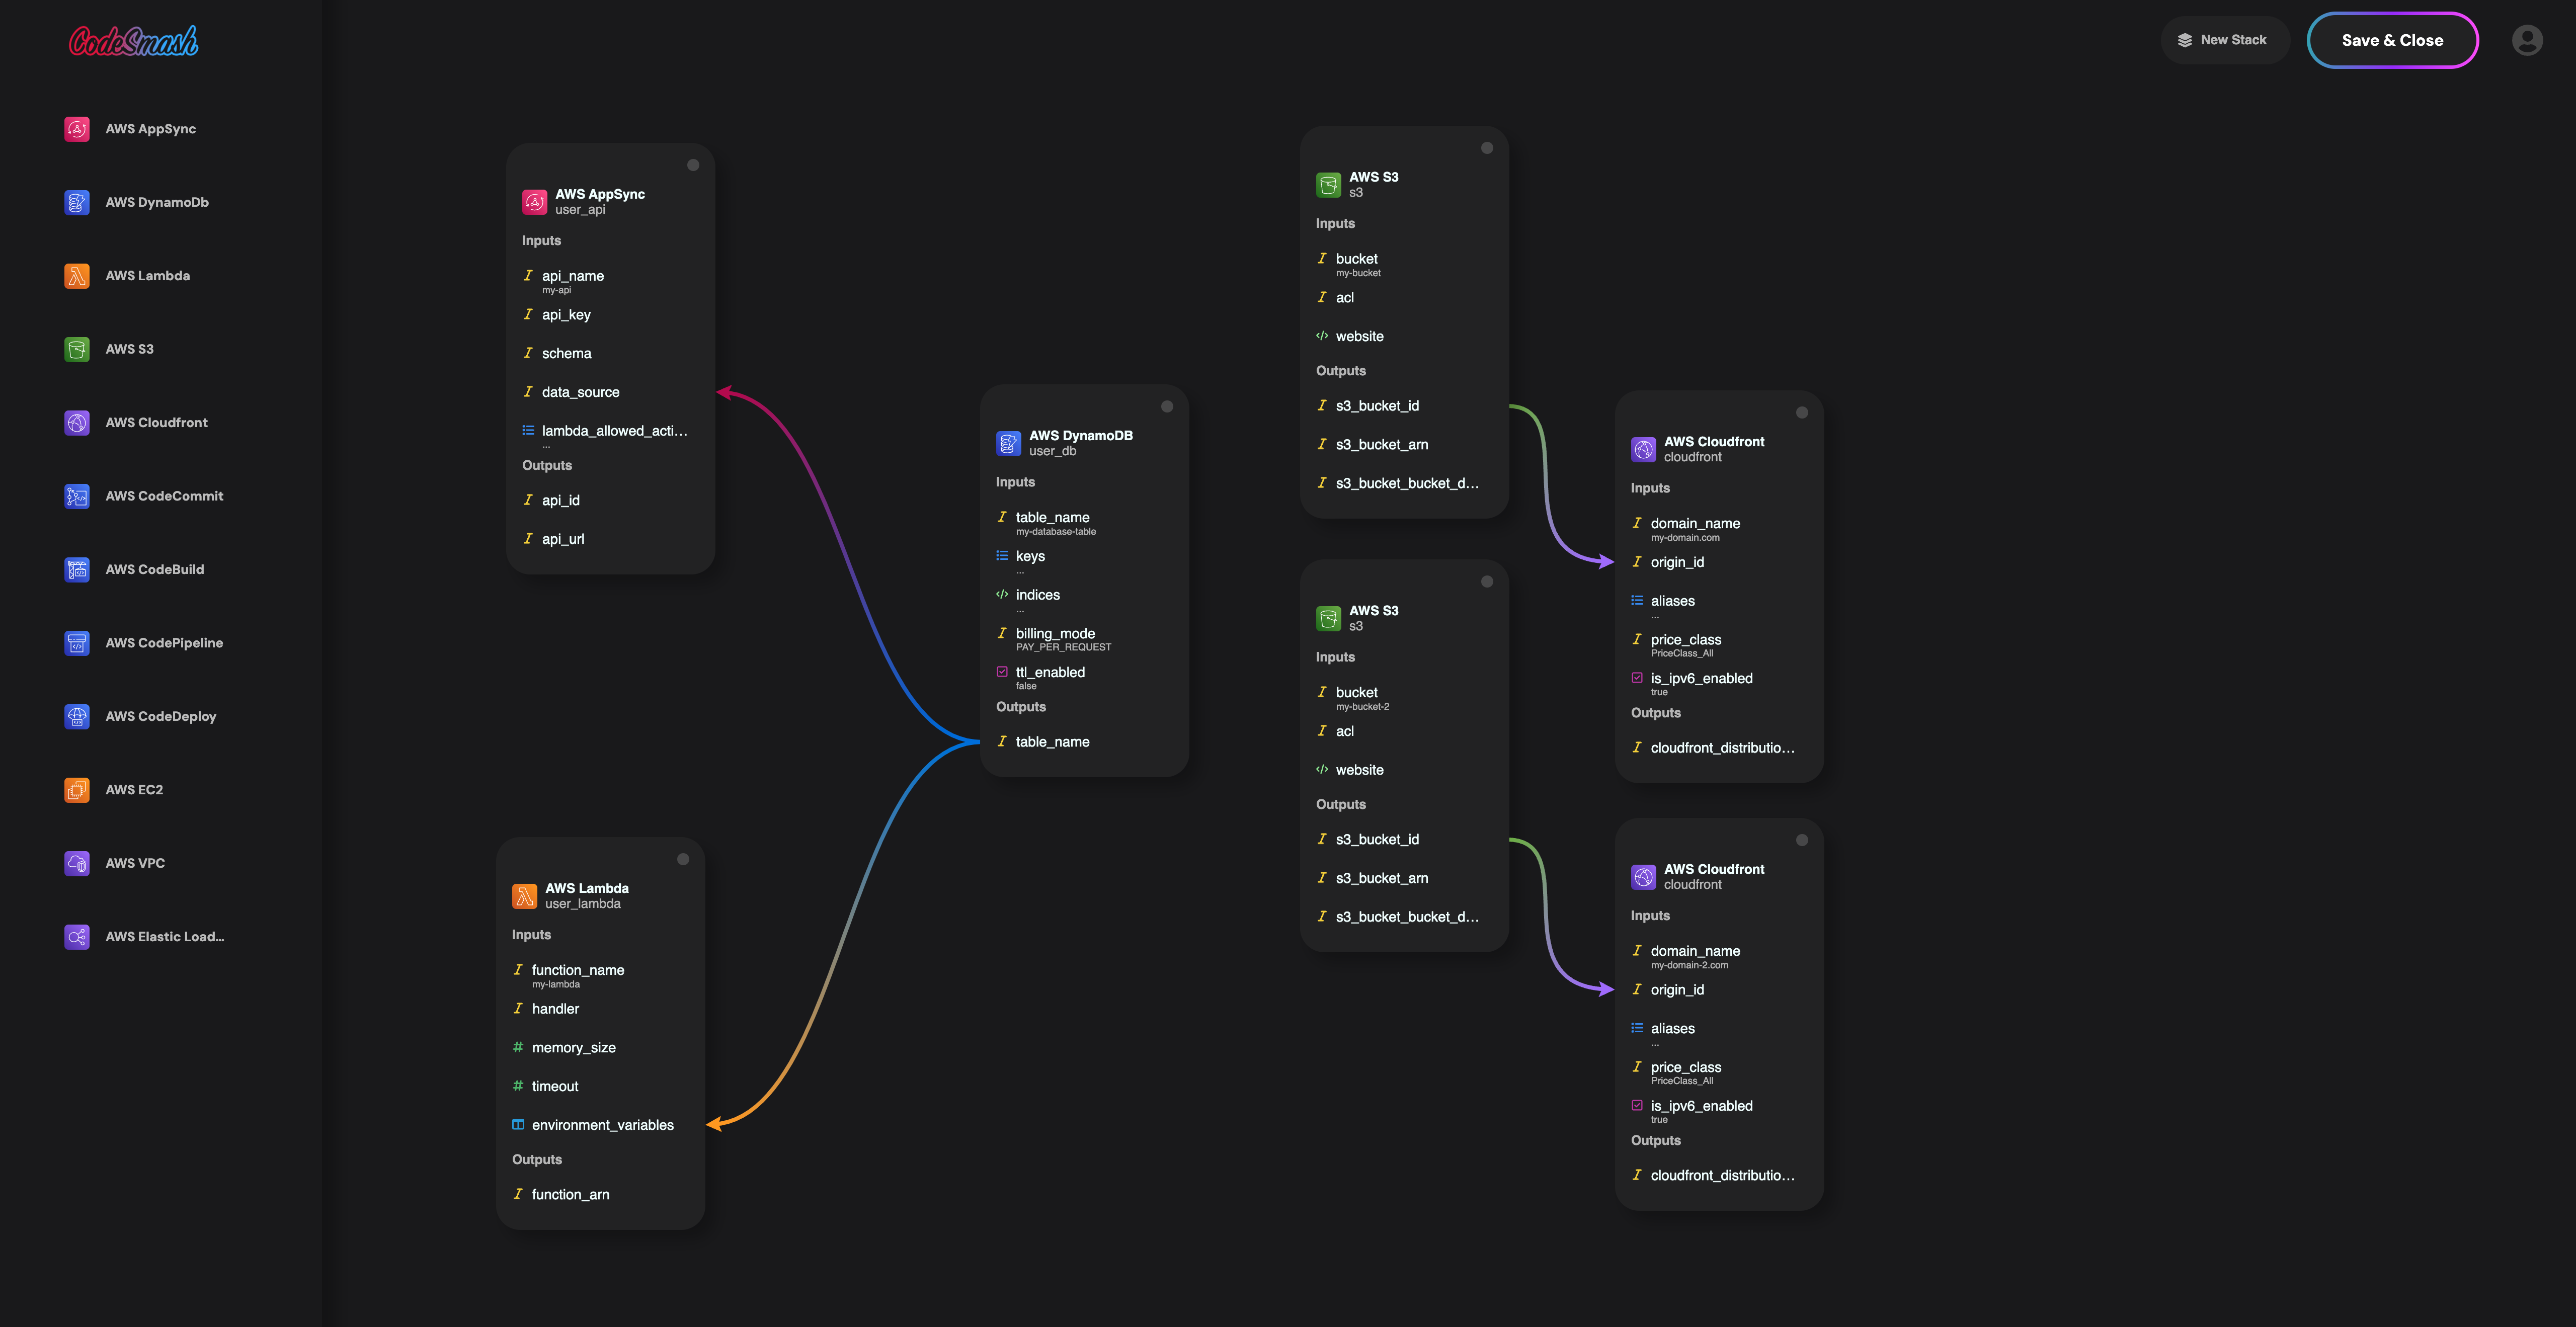Click the S3 icon on my-bucket node

pyautogui.click(x=1329, y=185)
